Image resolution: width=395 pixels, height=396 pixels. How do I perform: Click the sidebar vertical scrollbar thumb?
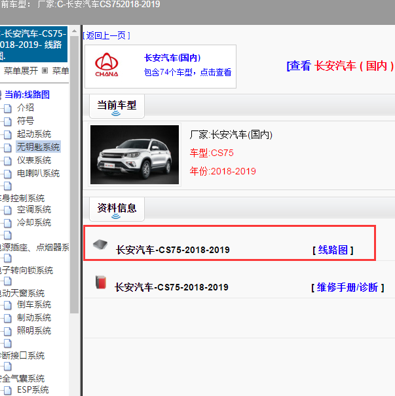point(74,174)
